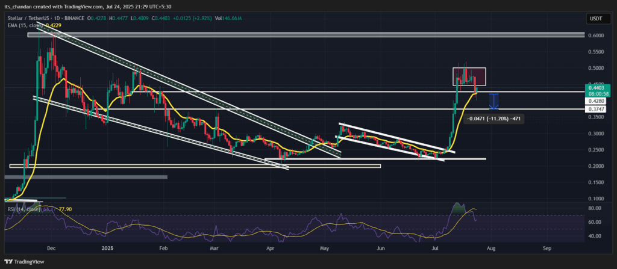Click the 'Aug' time axis label

490,249
